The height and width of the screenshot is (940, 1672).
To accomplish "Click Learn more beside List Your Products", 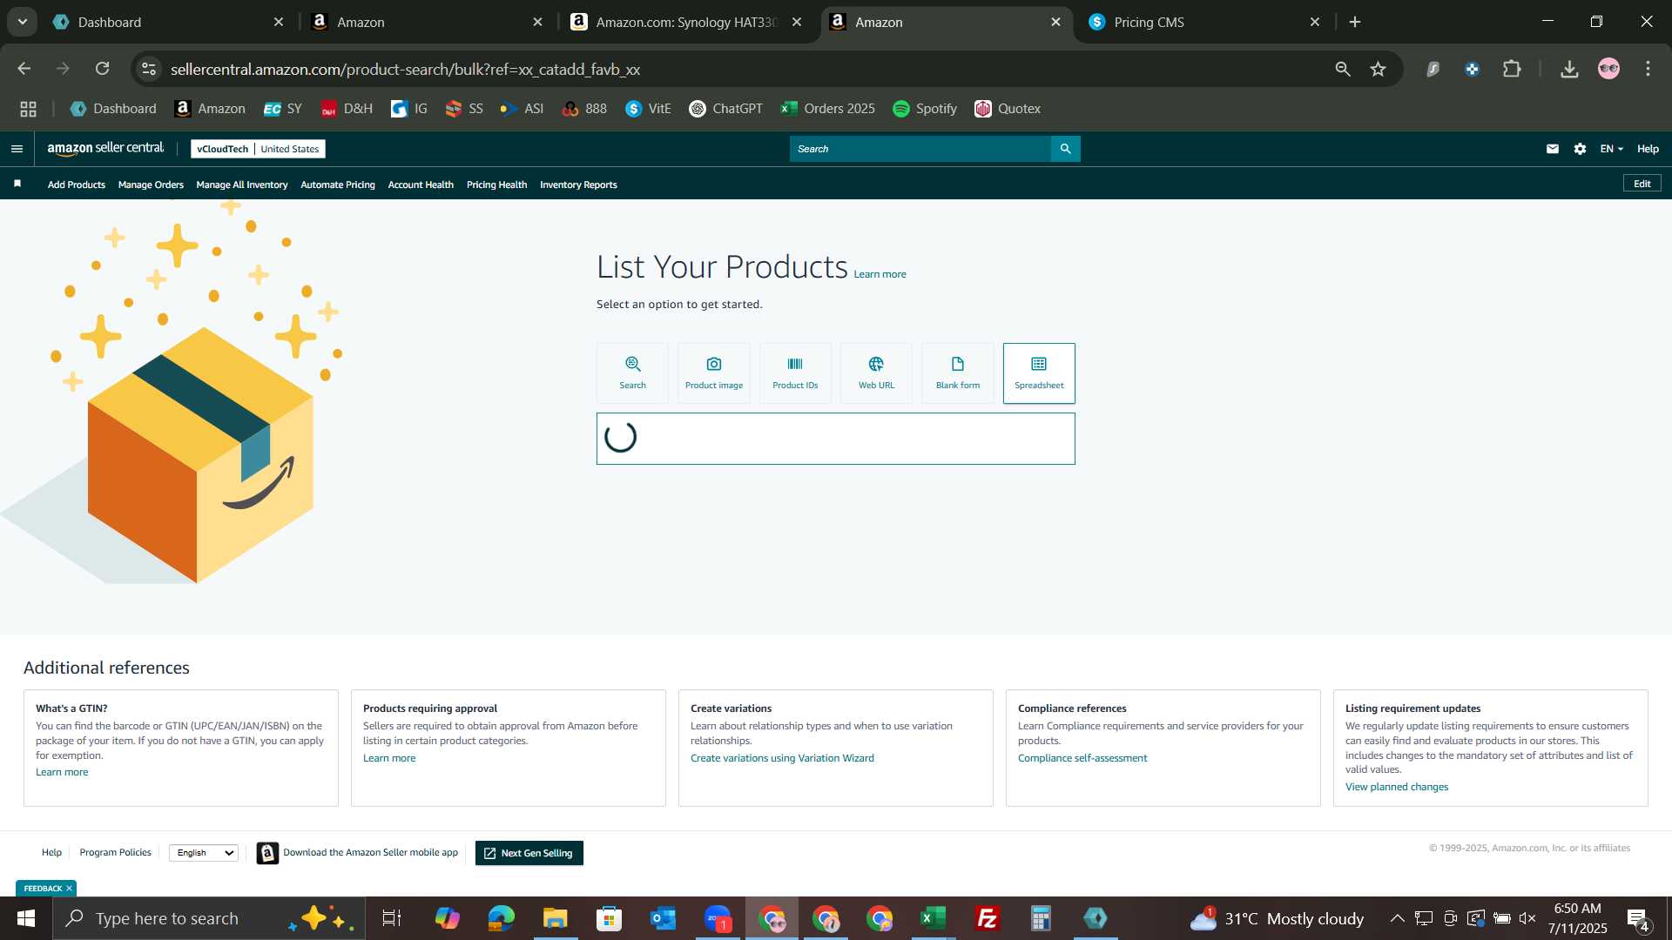I will point(880,274).
